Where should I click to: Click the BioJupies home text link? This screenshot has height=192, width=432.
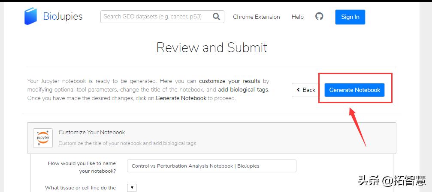[63, 17]
